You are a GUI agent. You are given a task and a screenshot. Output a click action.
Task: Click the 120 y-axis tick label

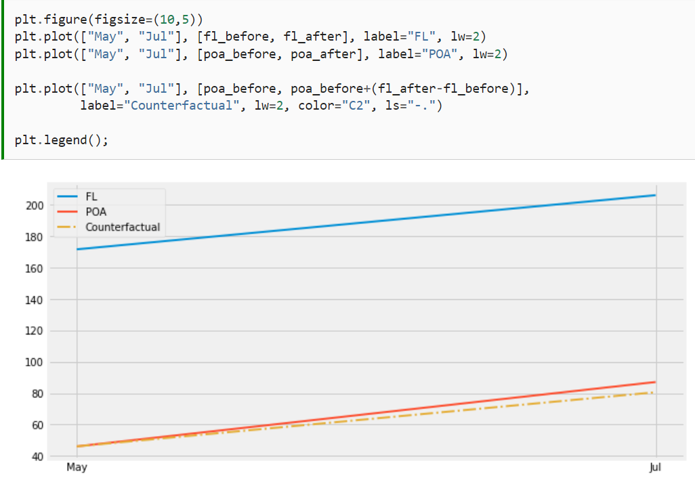click(34, 331)
